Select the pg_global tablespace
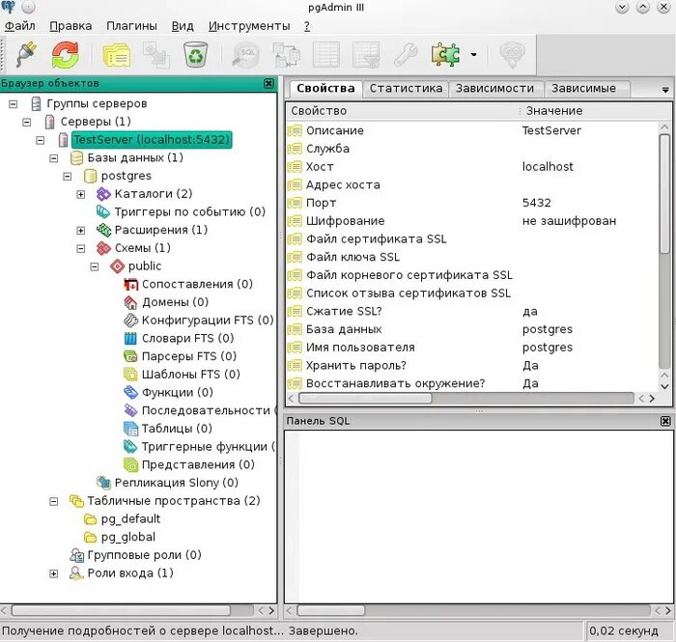This screenshot has height=642, width=676. pyautogui.click(x=128, y=537)
